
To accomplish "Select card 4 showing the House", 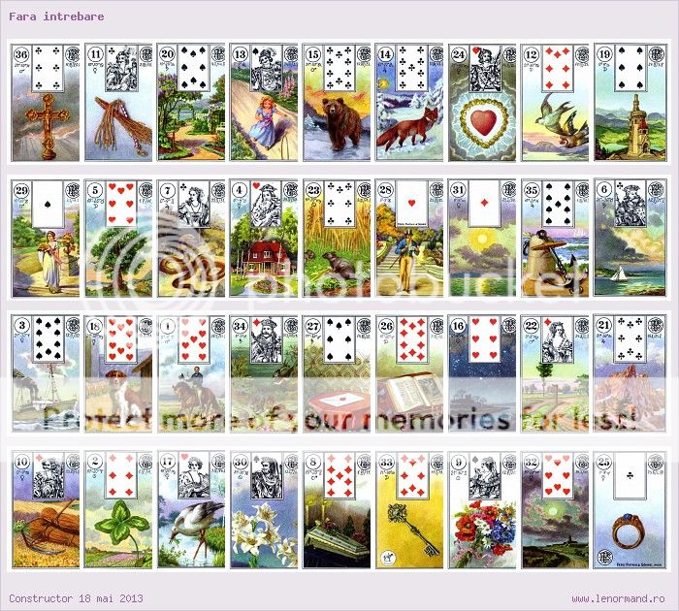I will [264, 238].
